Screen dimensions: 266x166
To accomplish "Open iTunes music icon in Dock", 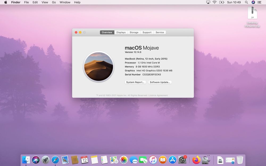I will coord(153,160).
